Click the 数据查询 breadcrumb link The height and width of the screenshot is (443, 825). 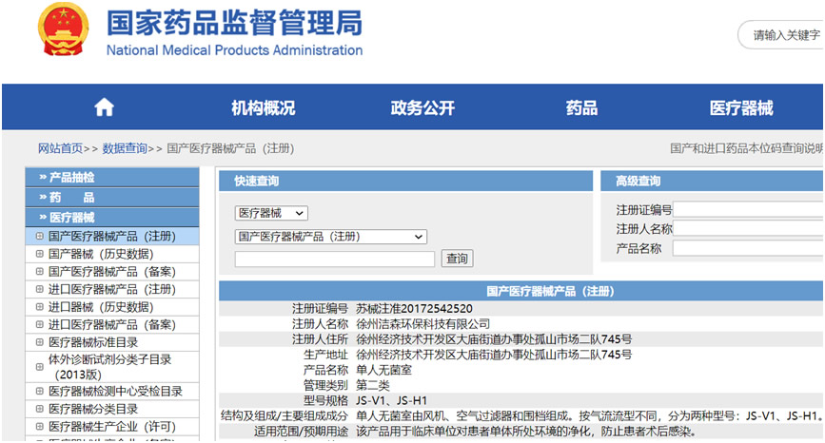(125, 148)
